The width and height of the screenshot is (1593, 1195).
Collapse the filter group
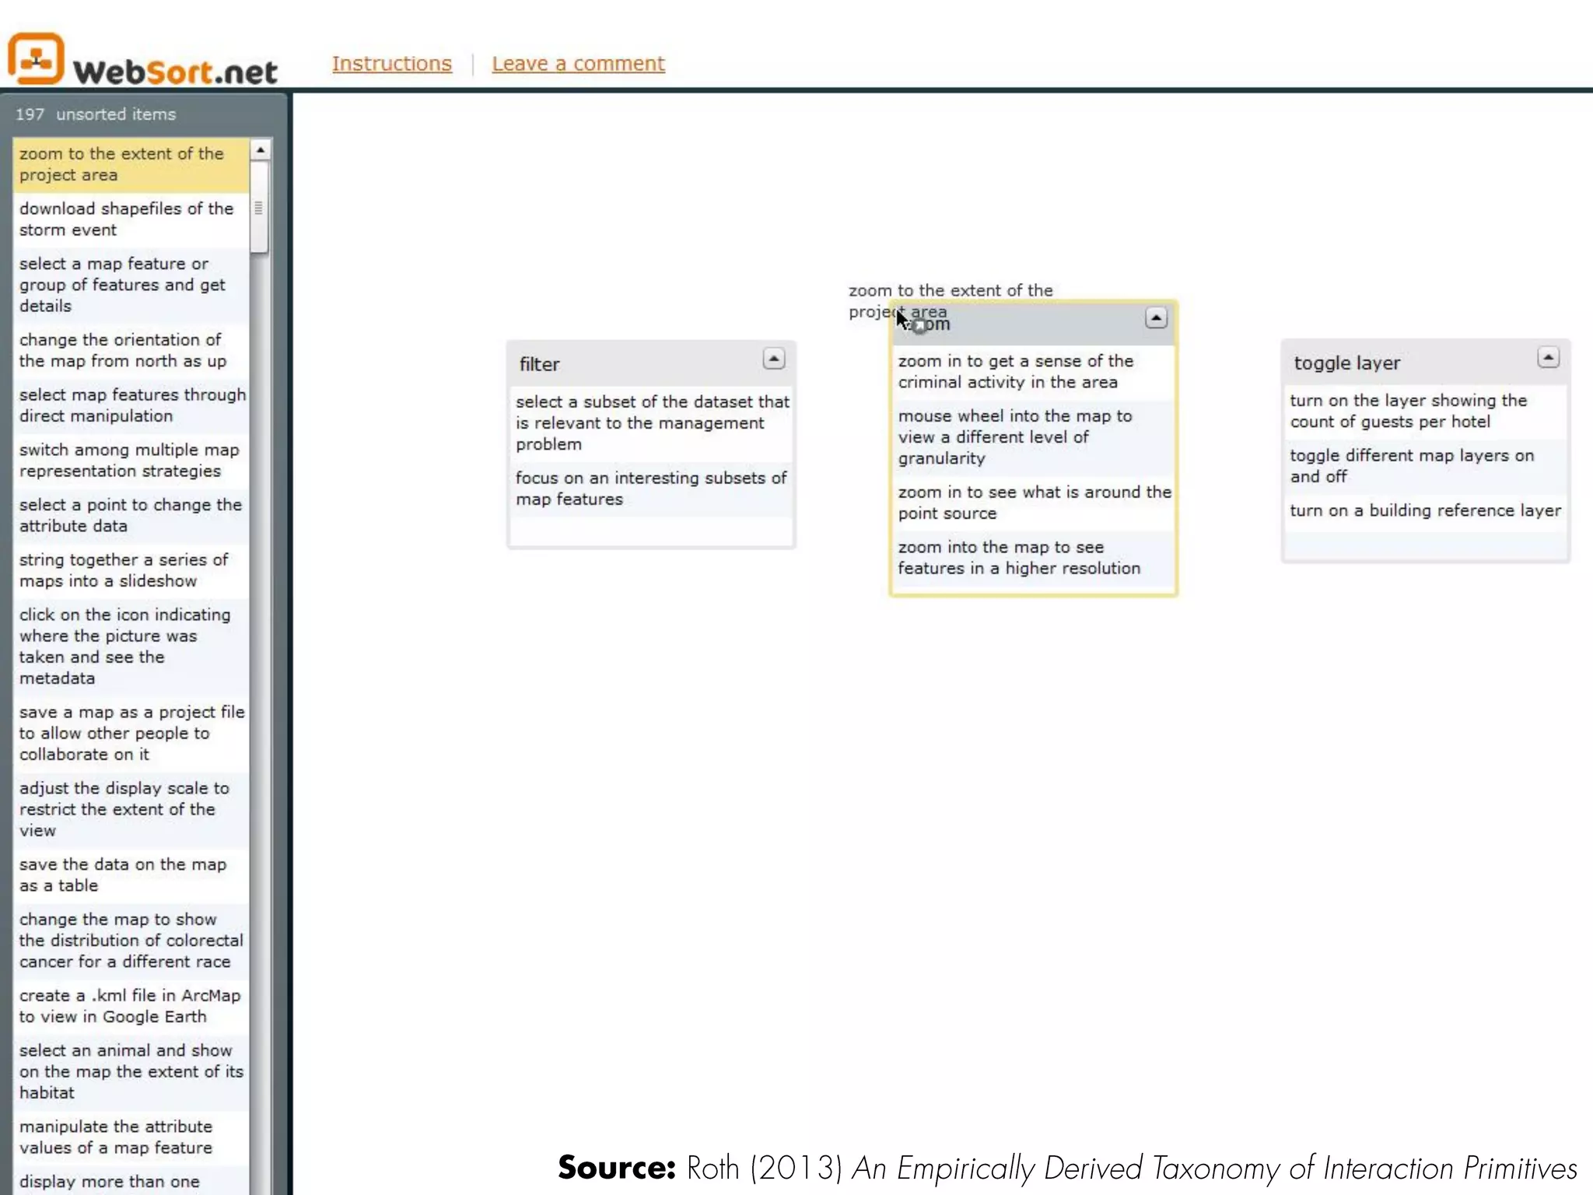773,359
